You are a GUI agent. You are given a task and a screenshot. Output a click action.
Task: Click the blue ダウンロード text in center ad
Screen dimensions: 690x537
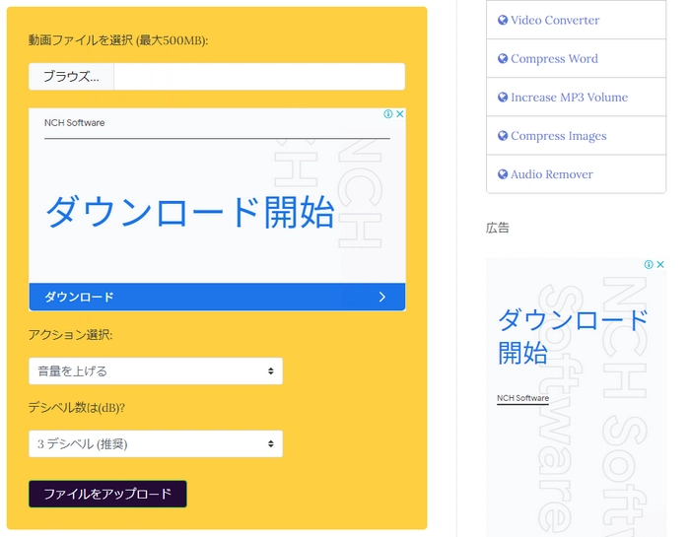(79, 297)
